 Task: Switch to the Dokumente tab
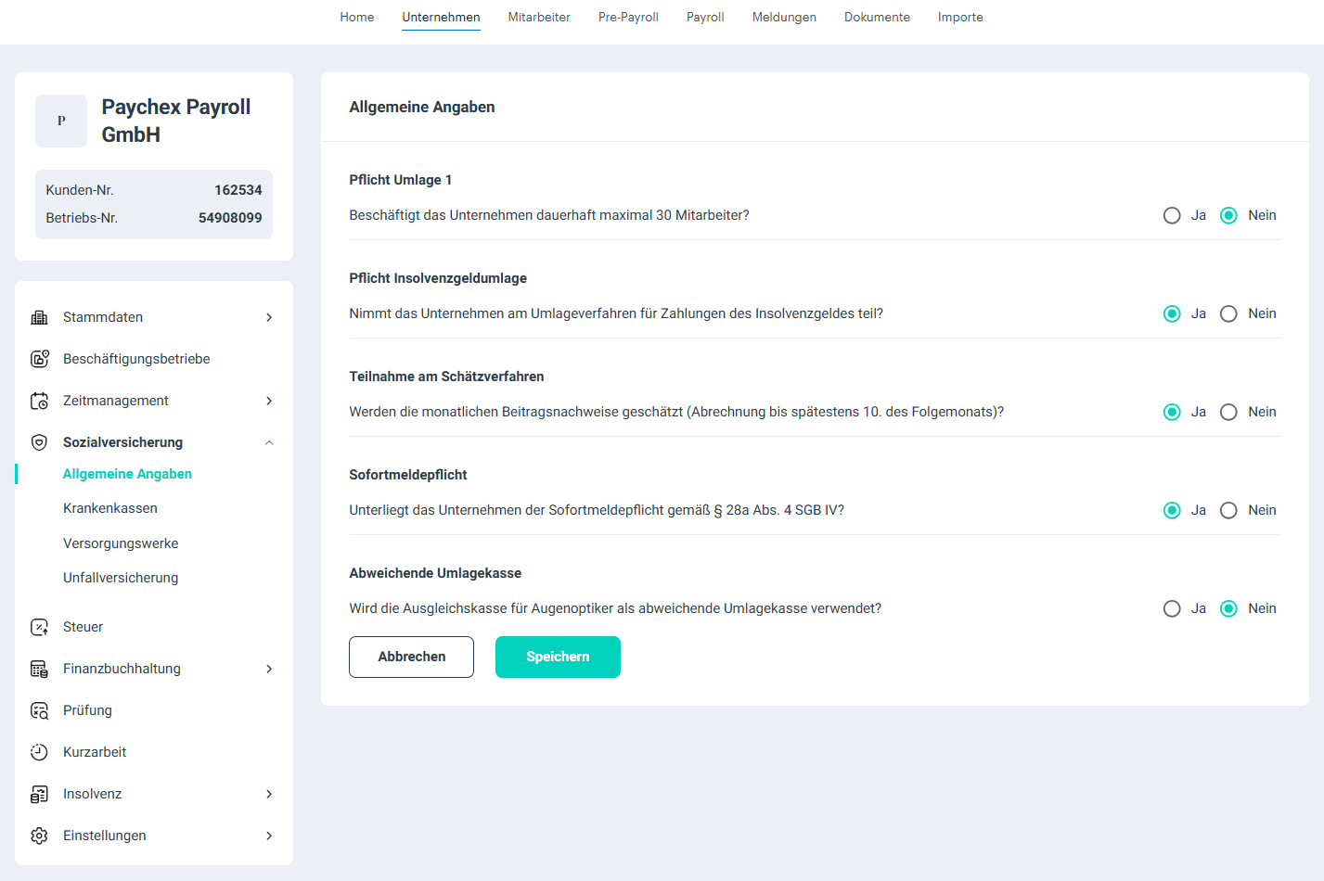pyautogui.click(x=877, y=17)
